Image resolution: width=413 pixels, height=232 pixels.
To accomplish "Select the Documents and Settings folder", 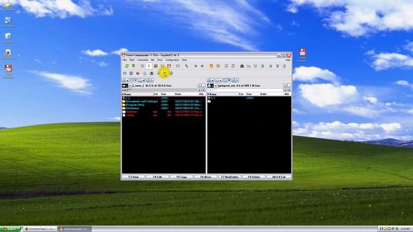I will [x=163, y=101].
